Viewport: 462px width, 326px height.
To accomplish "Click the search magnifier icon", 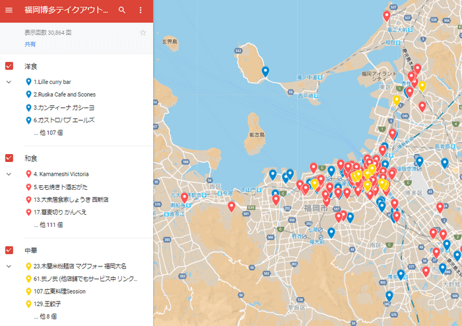I will (x=122, y=10).
